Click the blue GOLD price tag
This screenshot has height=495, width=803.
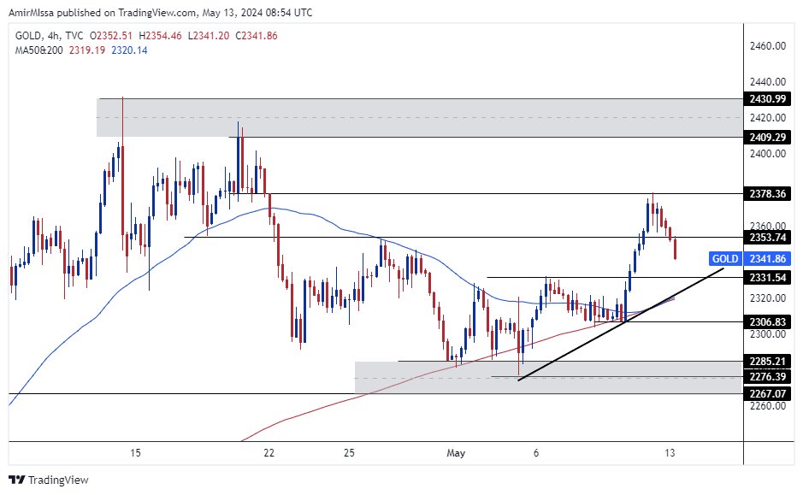(x=723, y=258)
